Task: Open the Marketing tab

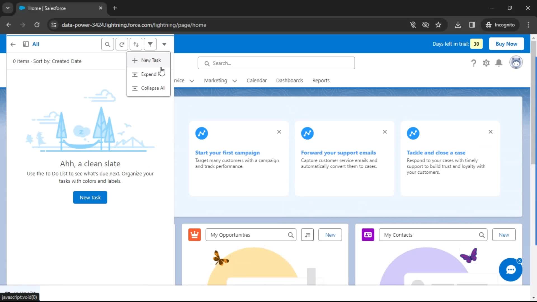Action: (x=215, y=81)
